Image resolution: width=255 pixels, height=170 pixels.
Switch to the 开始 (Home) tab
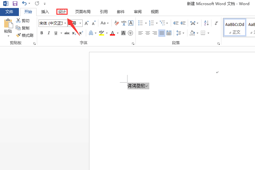pos(28,12)
